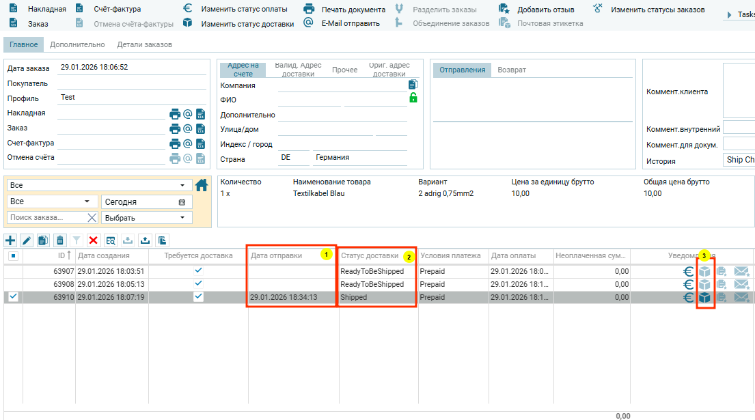Click Изменить статус доставки button
Viewport: 755px width, 420px height.
[247, 24]
